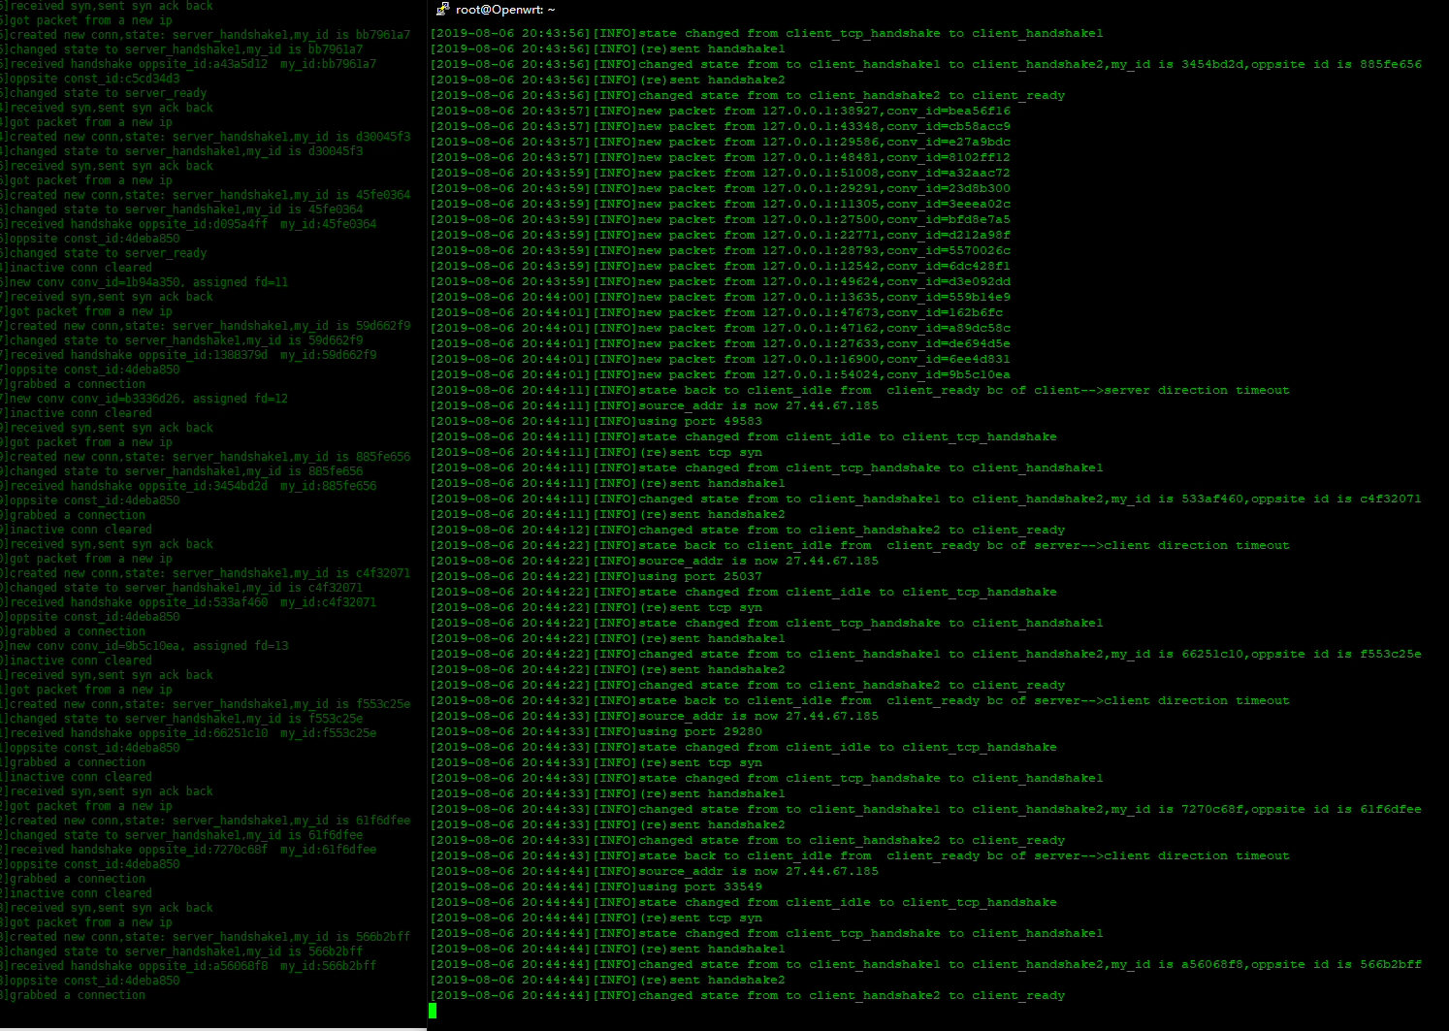Image resolution: width=1449 pixels, height=1031 pixels.
Task: Click the packet line with conv_id=3eeea02c
Action: (x=720, y=204)
